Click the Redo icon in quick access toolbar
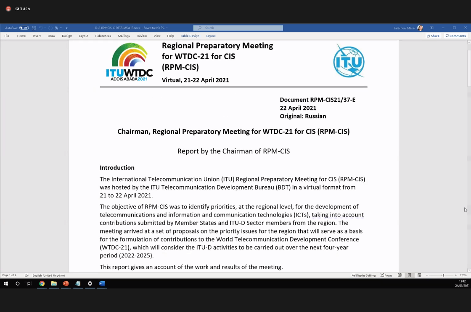Image resolution: width=471 pixels, height=312 pixels. click(50, 28)
